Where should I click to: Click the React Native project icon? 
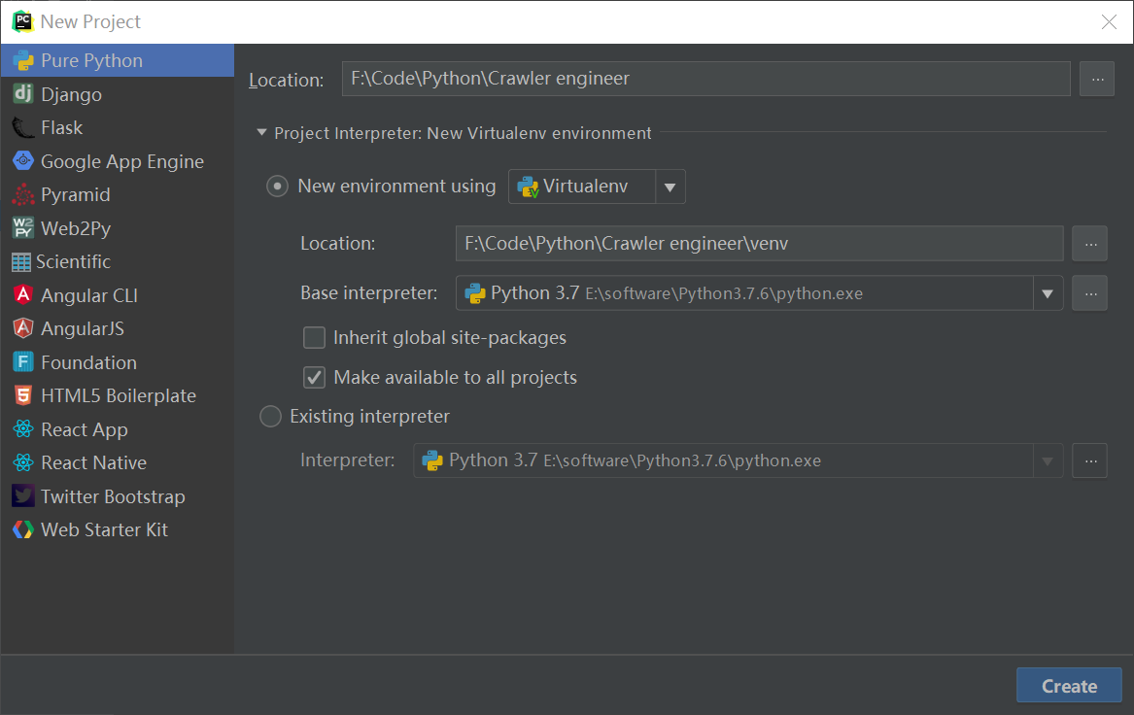23,462
